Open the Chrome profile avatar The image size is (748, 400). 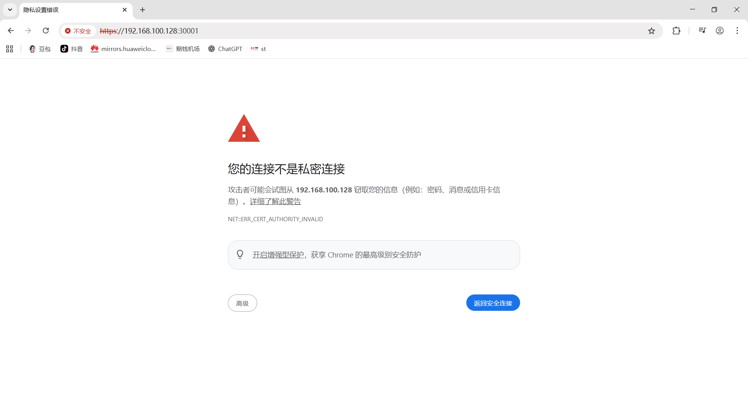pos(720,30)
